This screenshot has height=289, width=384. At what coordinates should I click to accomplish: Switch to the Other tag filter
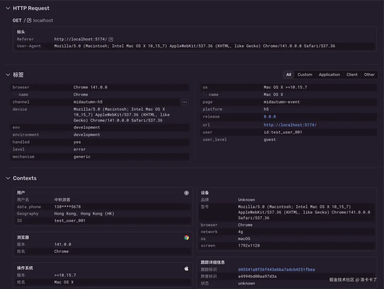point(369,75)
